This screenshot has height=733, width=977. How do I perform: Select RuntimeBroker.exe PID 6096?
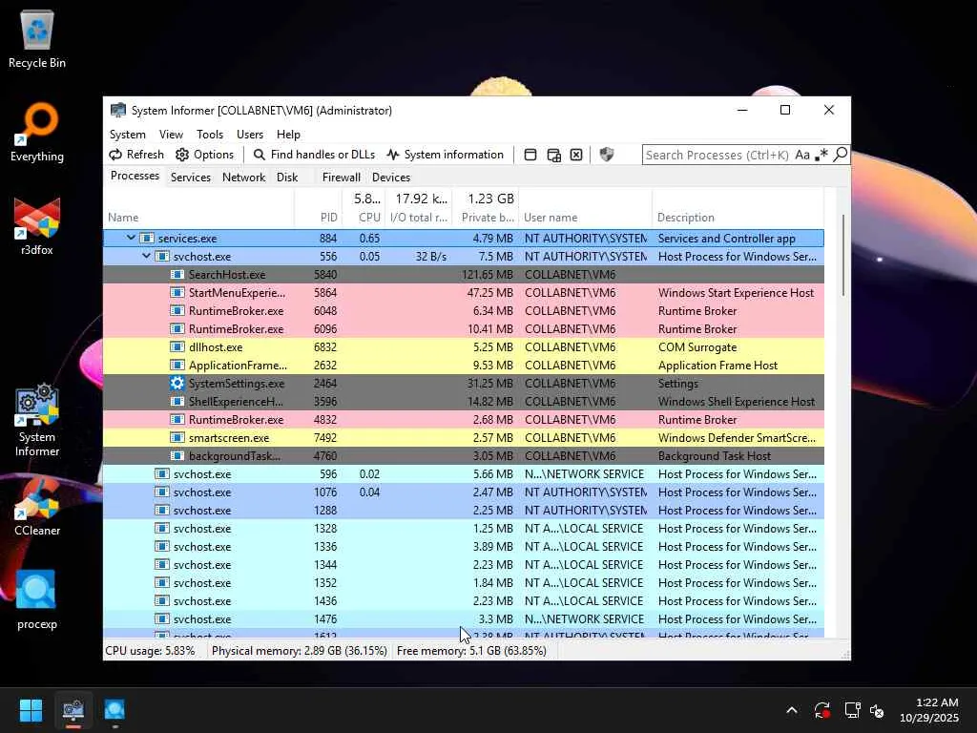pyautogui.click(x=464, y=328)
